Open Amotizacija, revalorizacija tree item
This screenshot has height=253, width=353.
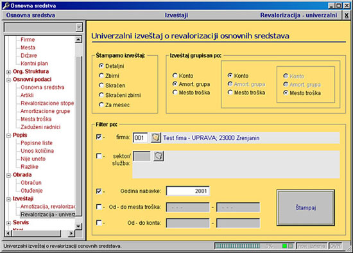pyautogui.click(x=47, y=206)
